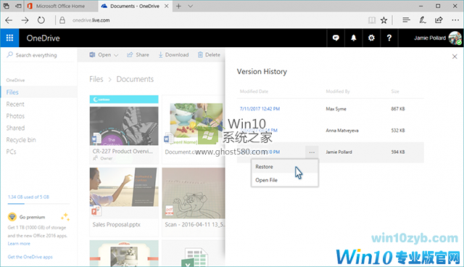Open the tab preview chevron
This screenshot has height=267, width=464.
click(x=190, y=6)
